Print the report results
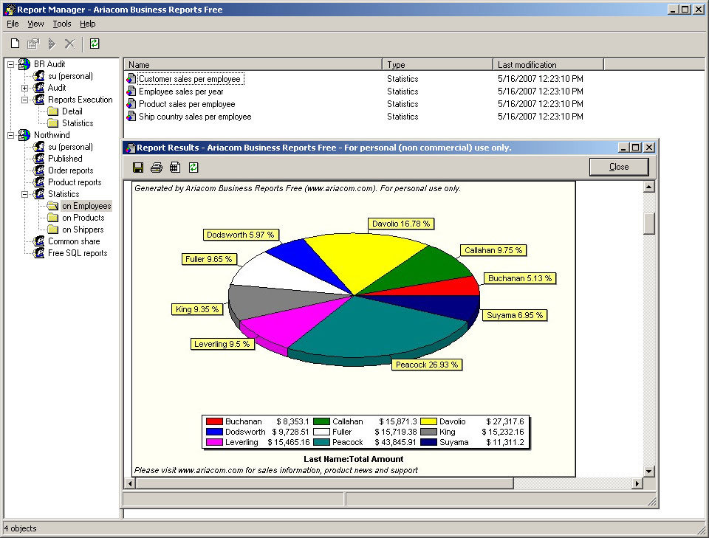The image size is (709, 538). (x=157, y=168)
